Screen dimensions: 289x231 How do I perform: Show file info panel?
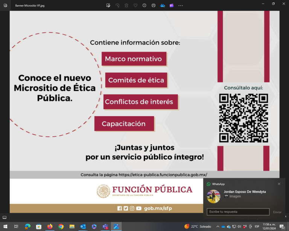[144, 6]
